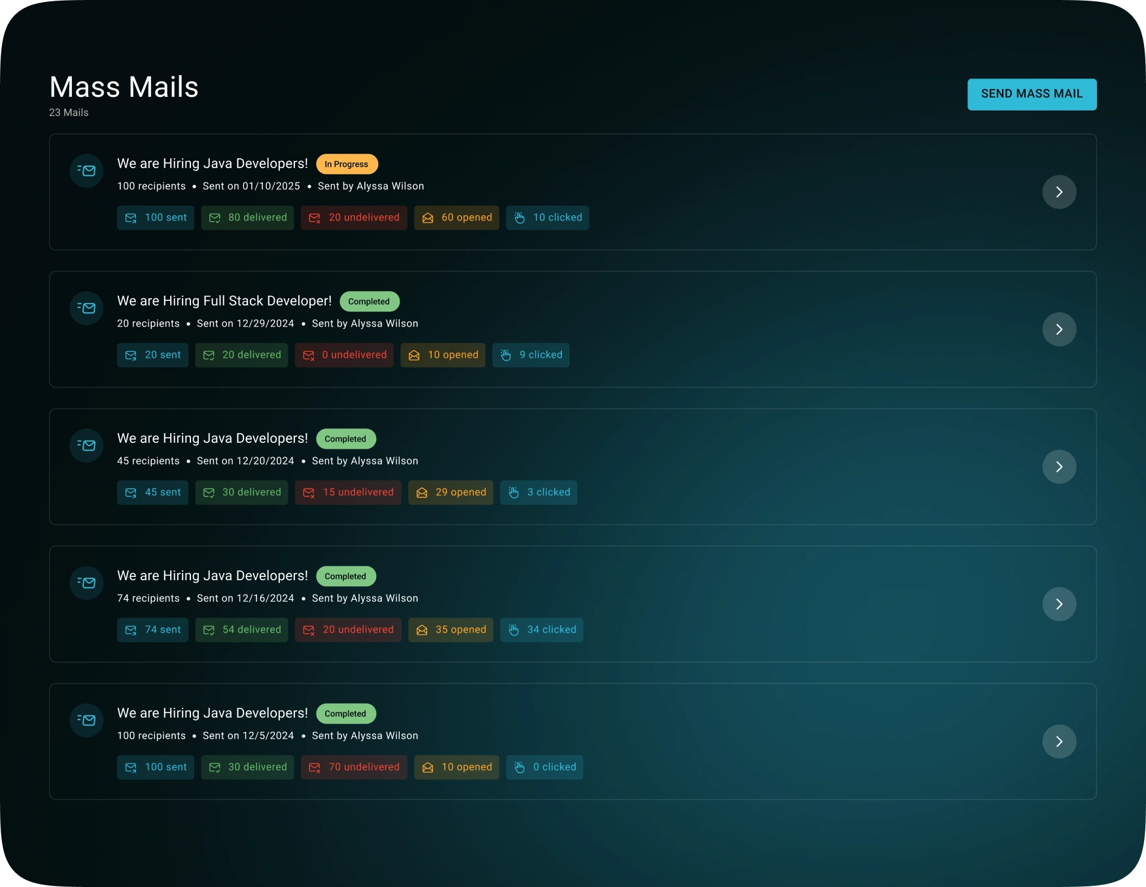Click the 9 clicked chip
1146x887 pixels.
coord(530,355)
